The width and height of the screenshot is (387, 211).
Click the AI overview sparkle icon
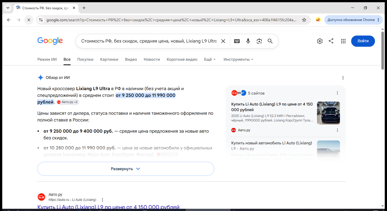coord(41,78)
